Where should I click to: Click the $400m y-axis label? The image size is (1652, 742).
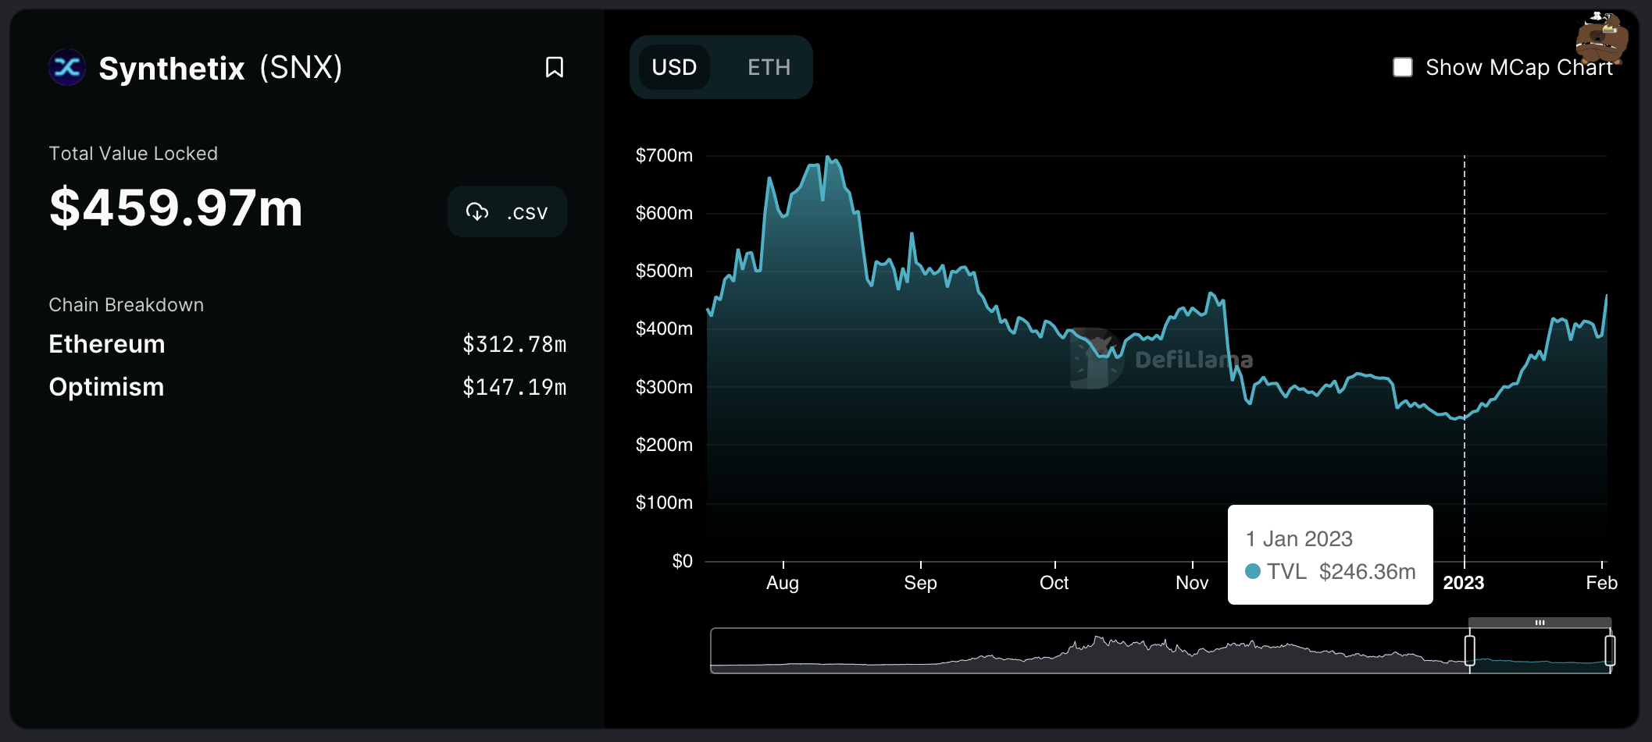pyautogui.click(x=664, y=328)
